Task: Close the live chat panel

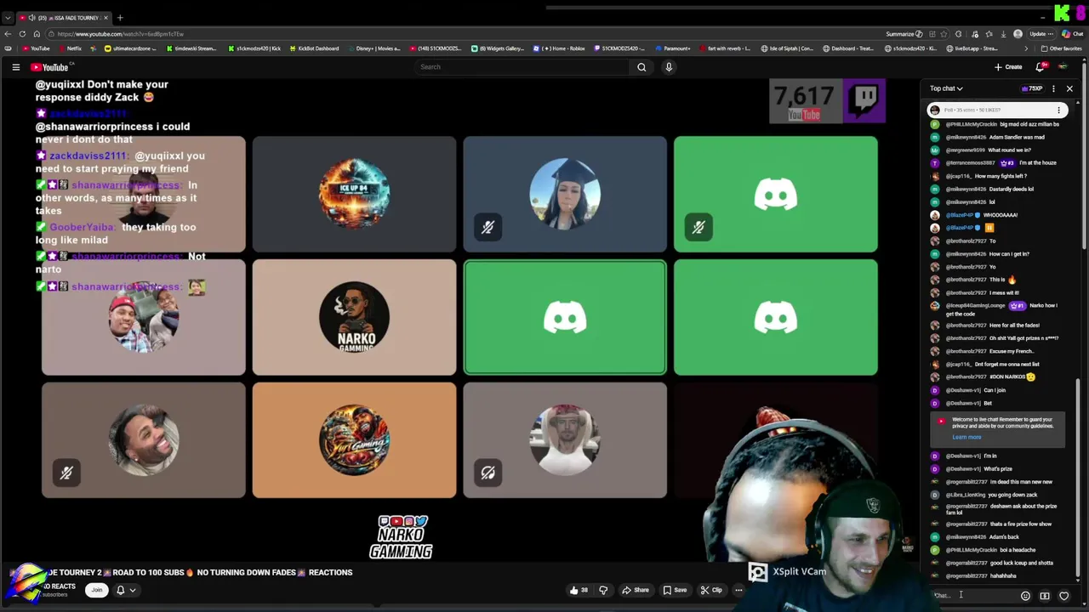Action: (1069, 88)
